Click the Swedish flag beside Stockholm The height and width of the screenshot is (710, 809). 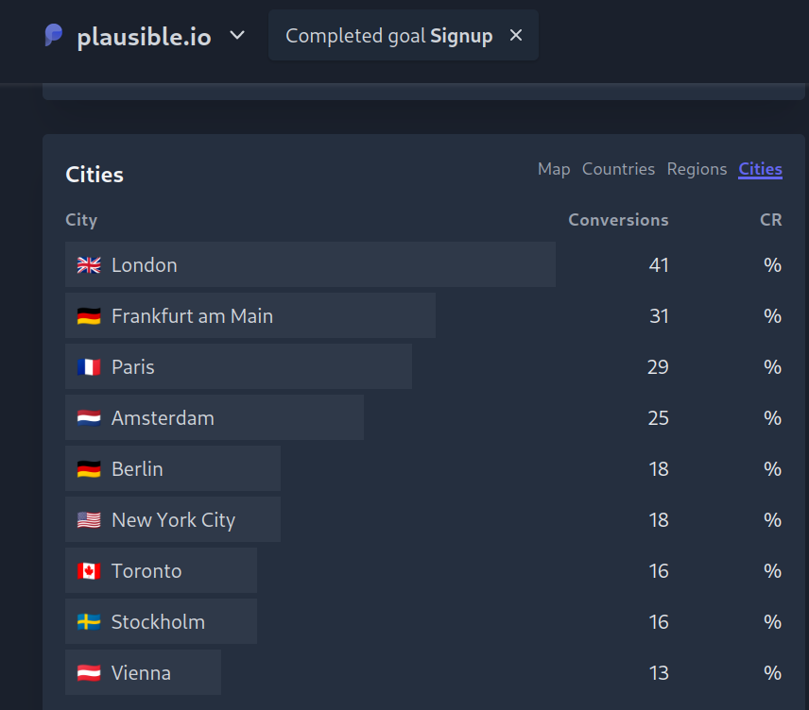click(88, 621)
